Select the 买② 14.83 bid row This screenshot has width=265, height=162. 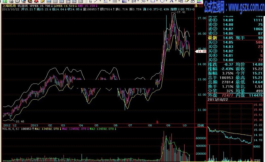pyautogui.click(x=235, y=47)
